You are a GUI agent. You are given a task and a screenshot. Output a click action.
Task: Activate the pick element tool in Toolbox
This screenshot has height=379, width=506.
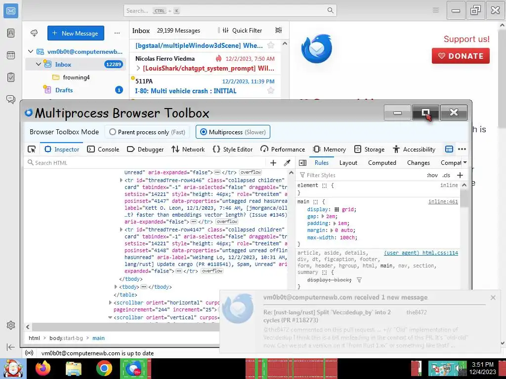(x=32, y=149)
